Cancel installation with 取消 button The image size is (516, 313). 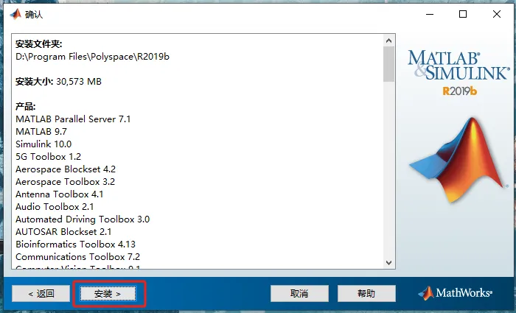(x=299, y=293)
